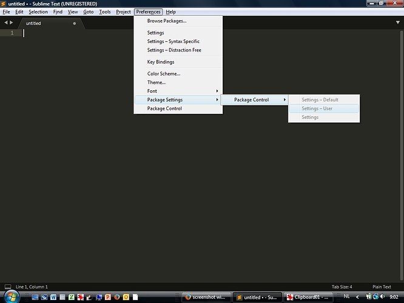The image size is (404, 303).
Task: Expand Package Control submenu item
Action: 254,100
